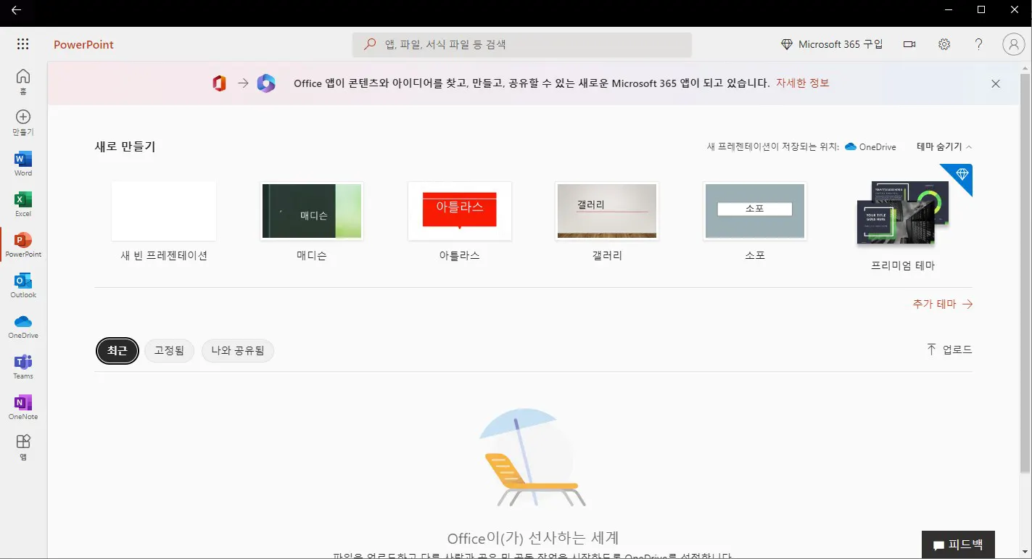This screenshot has width=1032, height=559.
Task: Click the OneDrive save location link
Action: tap(870, 146)
